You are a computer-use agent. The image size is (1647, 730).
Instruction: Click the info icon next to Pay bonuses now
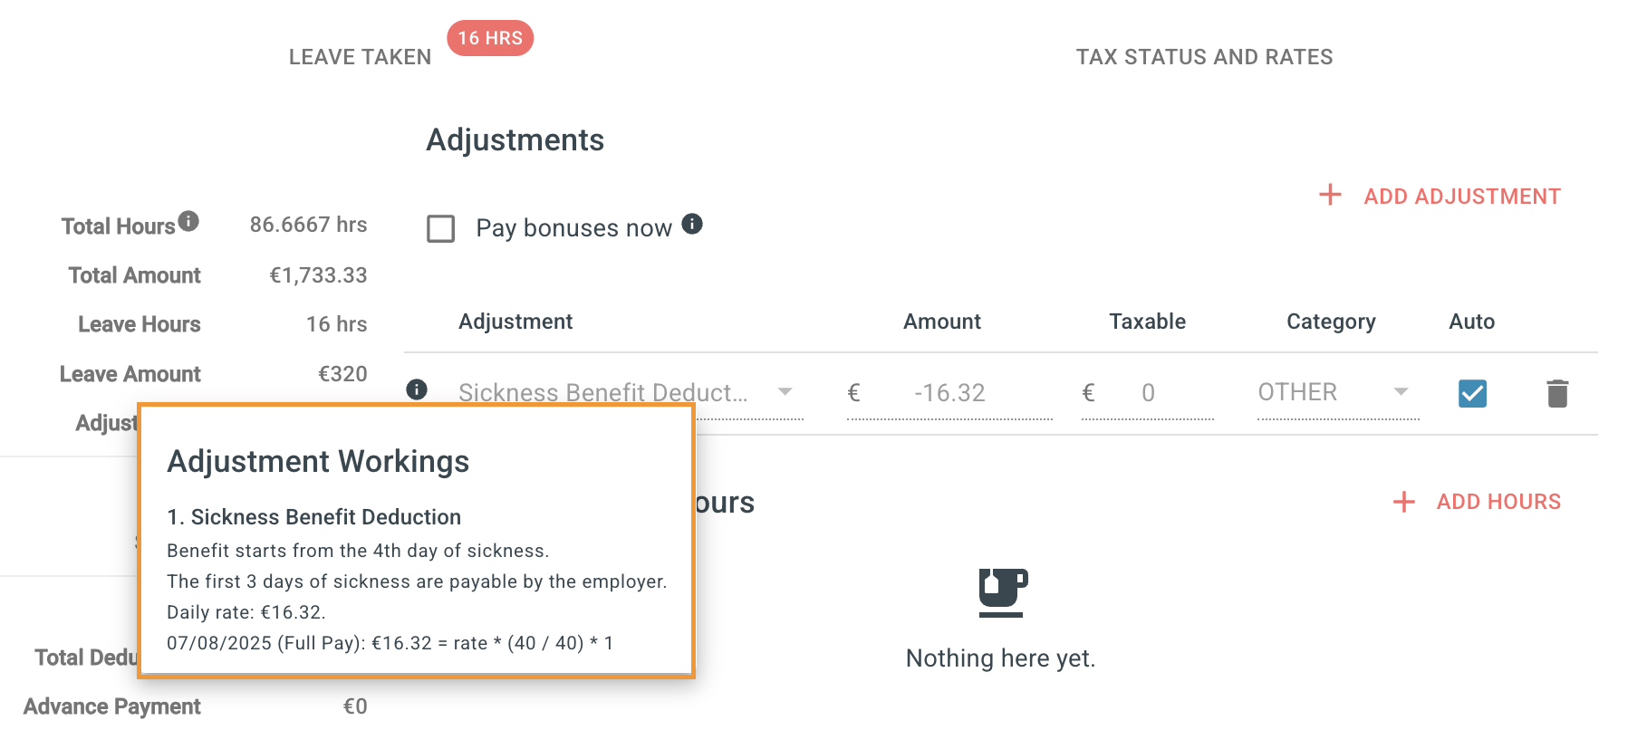(x=692, y=224)
